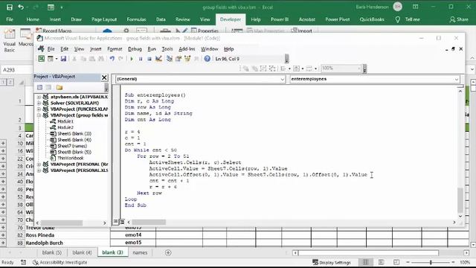Click Toggle Folders icon in Project pane
The image size is (476, 268).
click(x=59, y=88)
